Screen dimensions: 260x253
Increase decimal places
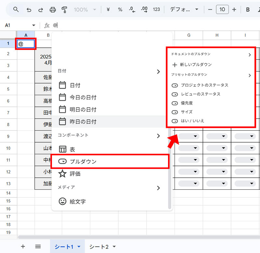144,10
